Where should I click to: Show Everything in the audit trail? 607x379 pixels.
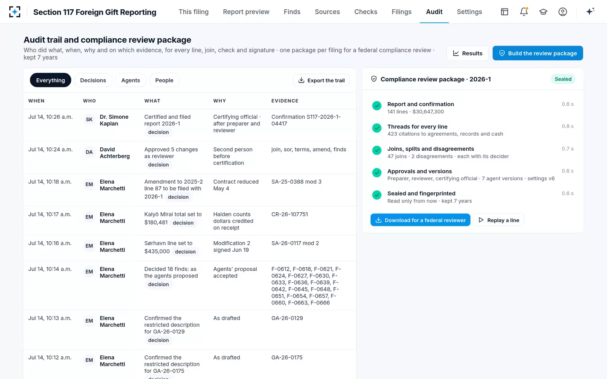pyautogui.click(x=51, y=80)
